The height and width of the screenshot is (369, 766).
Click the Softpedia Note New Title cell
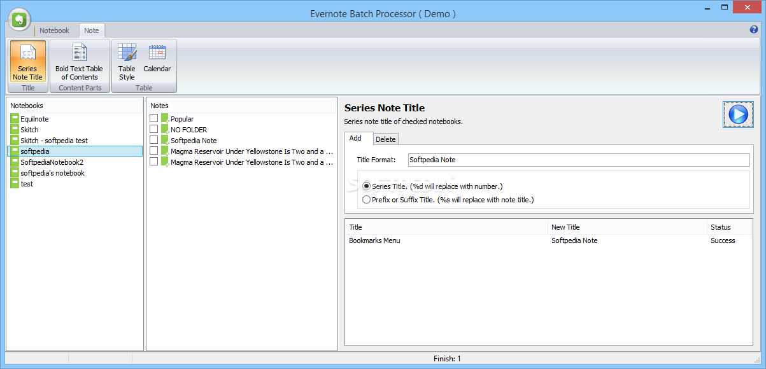574,240
